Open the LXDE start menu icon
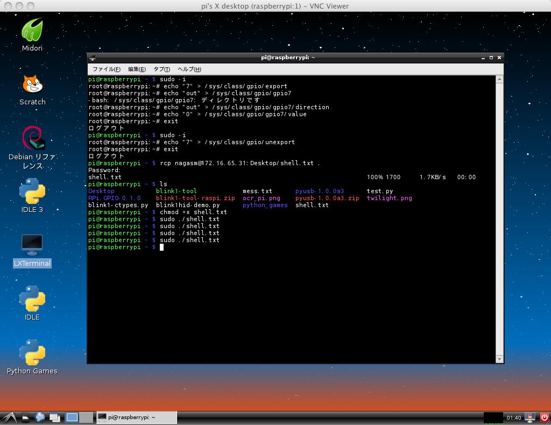Image resolution: width=551 pixels, height=425 pixels. click(9, 417)
